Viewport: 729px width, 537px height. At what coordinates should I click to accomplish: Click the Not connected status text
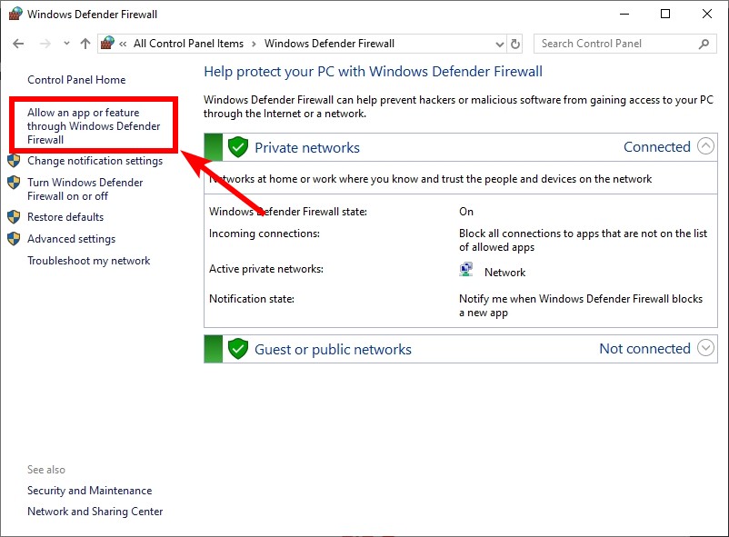644,349
